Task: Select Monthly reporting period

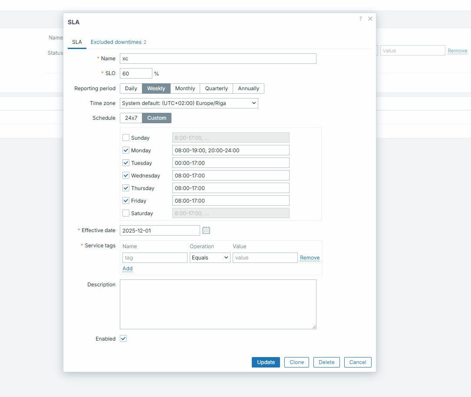Action: 185,89
